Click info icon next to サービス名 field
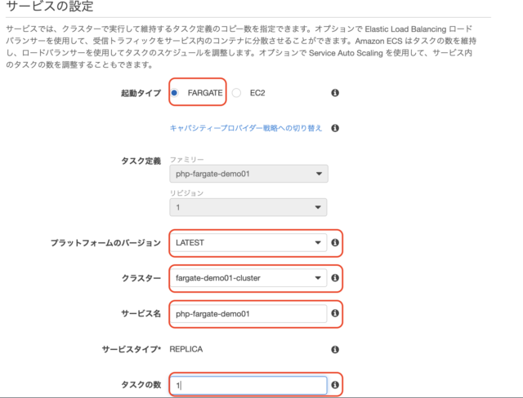 coord(335,313)
